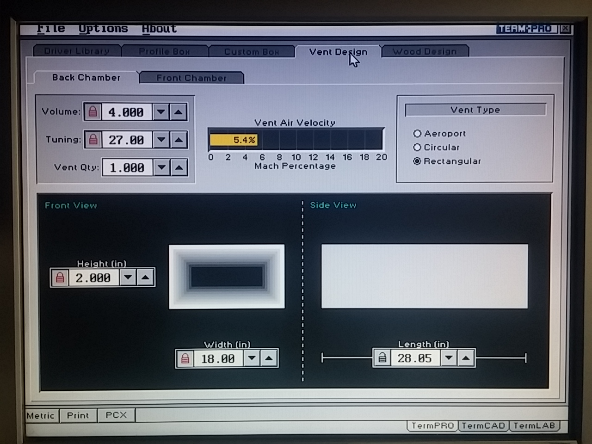Select the Circular vent type
The width and height of the screenshot is (592, 444).
tap(437, 148)
